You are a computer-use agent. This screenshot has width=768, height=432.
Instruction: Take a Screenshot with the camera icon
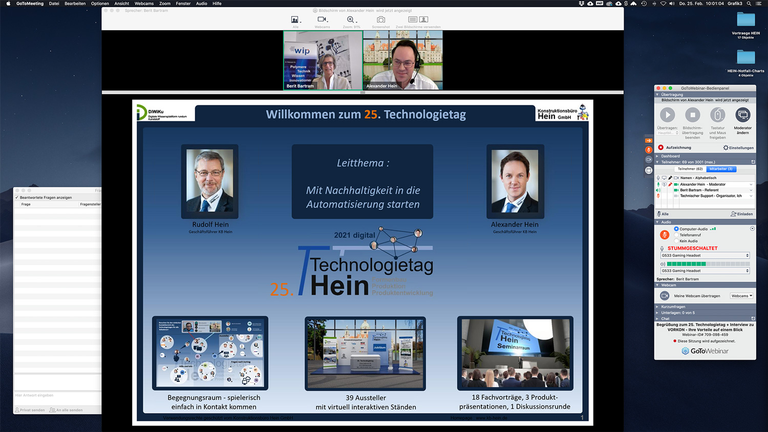[x=381, y=19]
